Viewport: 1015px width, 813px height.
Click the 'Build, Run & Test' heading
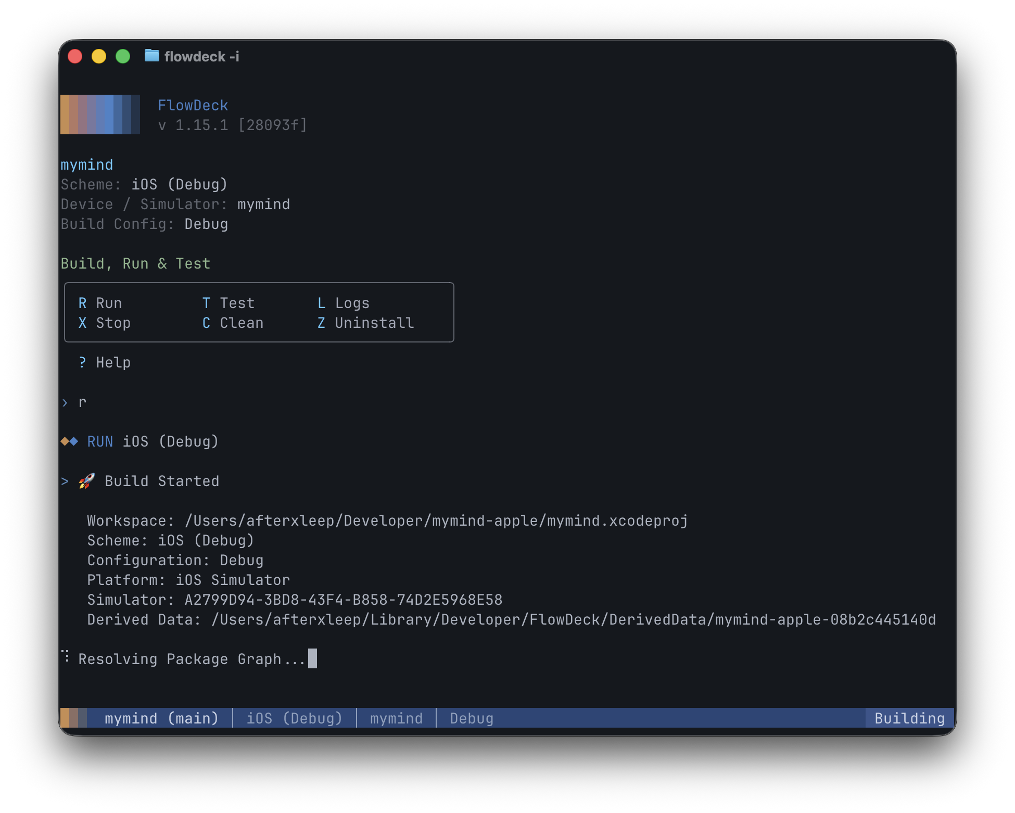click(x=135, y=264)
